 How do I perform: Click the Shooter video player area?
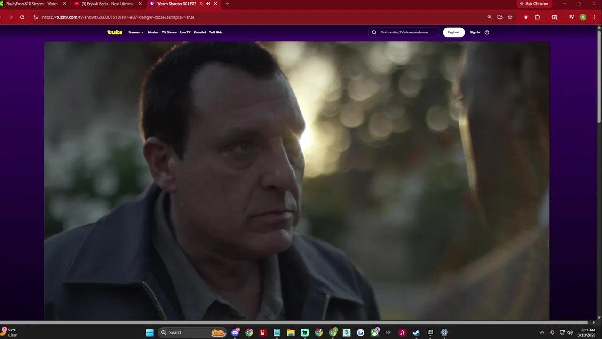[x=297, y=181]
